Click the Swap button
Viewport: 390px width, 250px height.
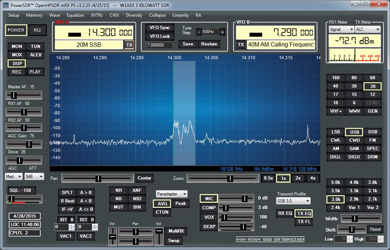(x=174, y=240)
